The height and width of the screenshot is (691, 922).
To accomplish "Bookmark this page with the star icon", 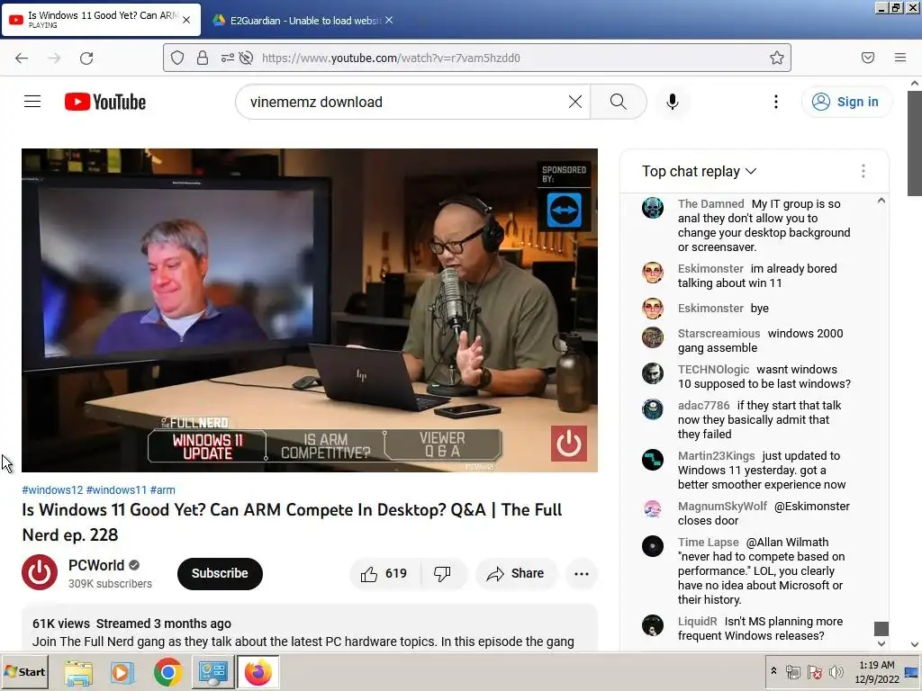I will [777, 58].
